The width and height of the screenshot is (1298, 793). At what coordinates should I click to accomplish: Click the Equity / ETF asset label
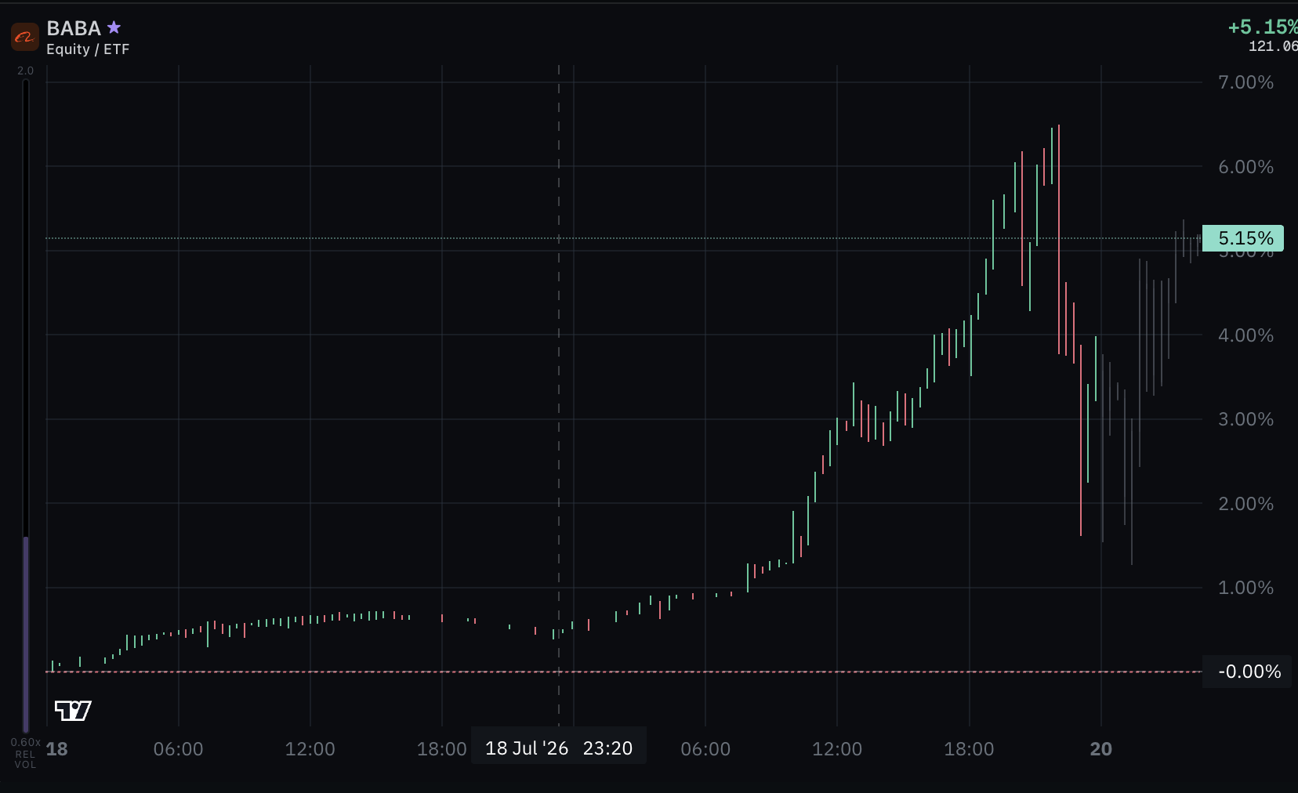88,49
